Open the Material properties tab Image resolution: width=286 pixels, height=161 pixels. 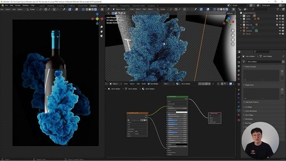click(239, 115)
